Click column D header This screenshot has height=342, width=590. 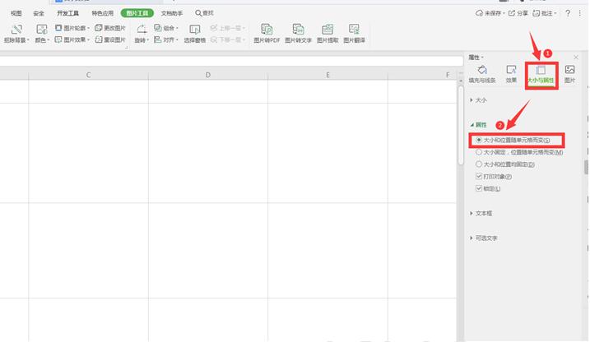tap(208, 75)
